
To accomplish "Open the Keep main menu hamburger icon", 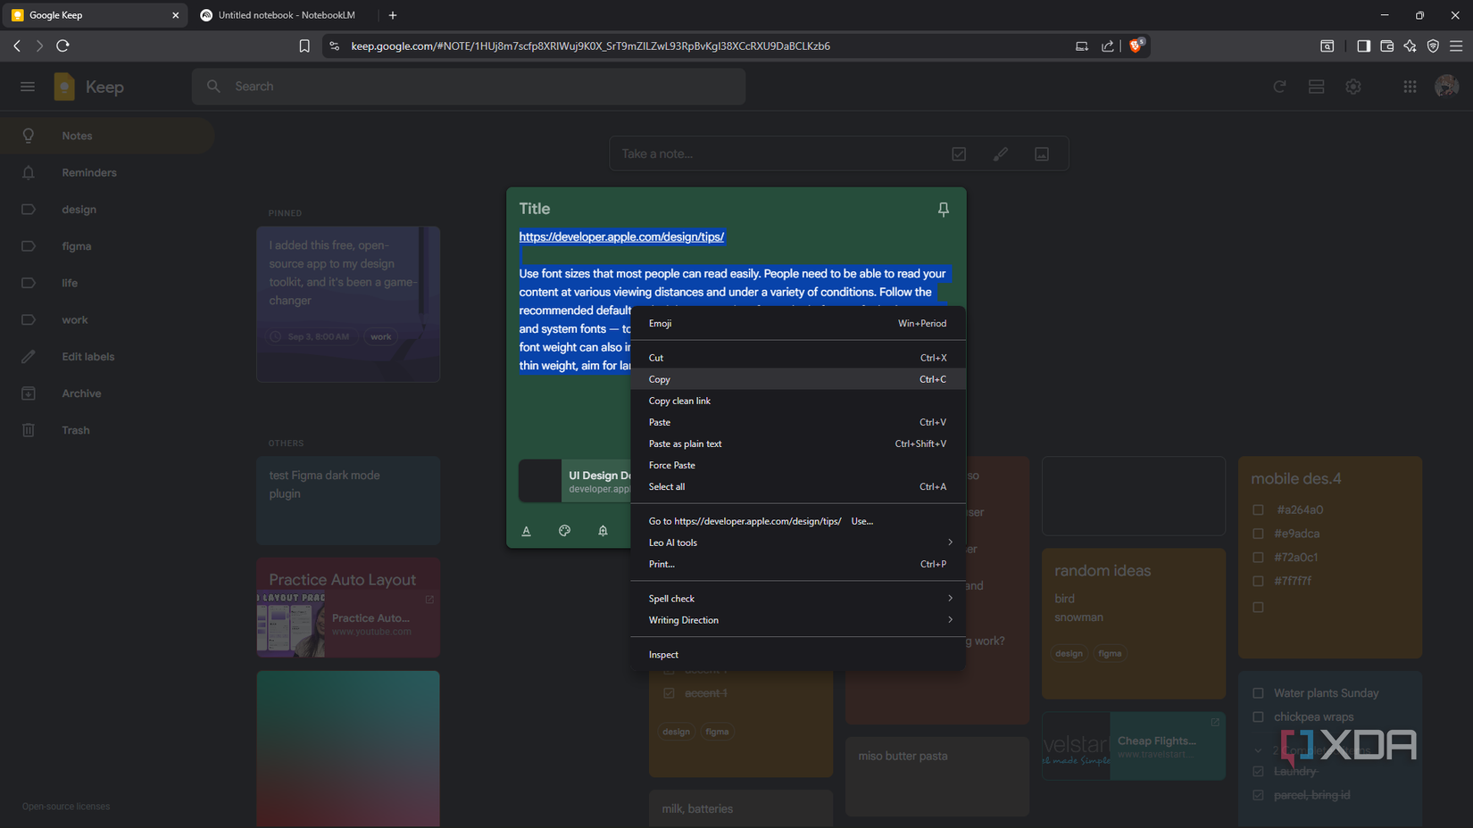I will click(x=28, y=87).
